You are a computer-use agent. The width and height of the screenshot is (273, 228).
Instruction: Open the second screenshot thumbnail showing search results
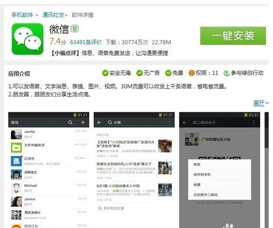pos(134,170)
